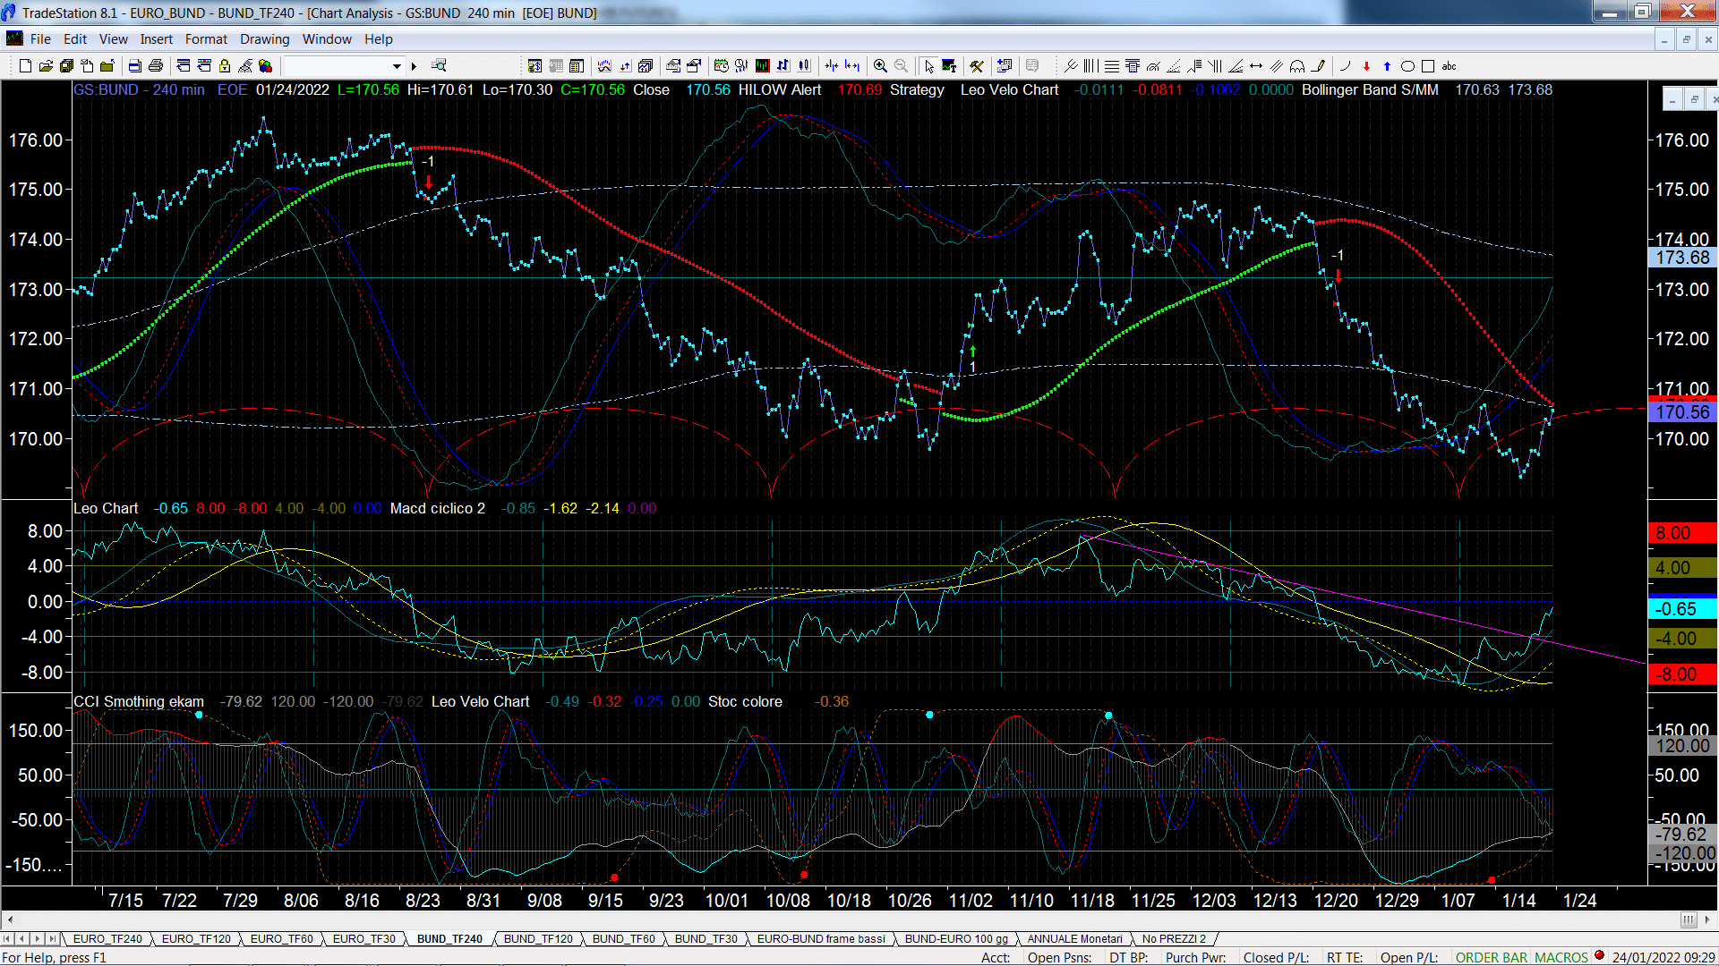
Task: Open the dollar coins account icon
Action: pyautogui.click(x=535, y=66)
